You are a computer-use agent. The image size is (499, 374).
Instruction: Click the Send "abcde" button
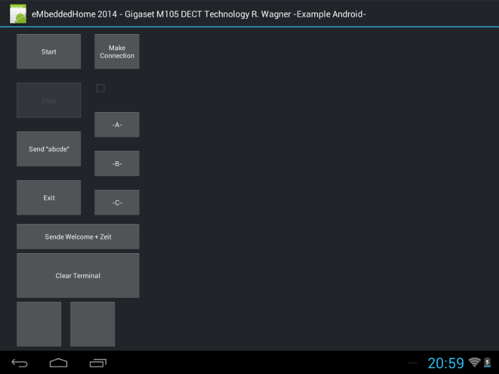[49, 149]
